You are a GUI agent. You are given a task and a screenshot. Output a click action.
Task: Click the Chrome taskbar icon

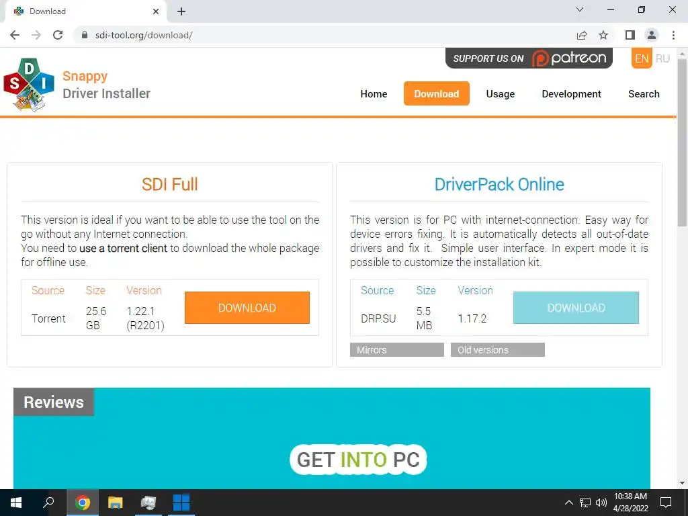point(82,503)
